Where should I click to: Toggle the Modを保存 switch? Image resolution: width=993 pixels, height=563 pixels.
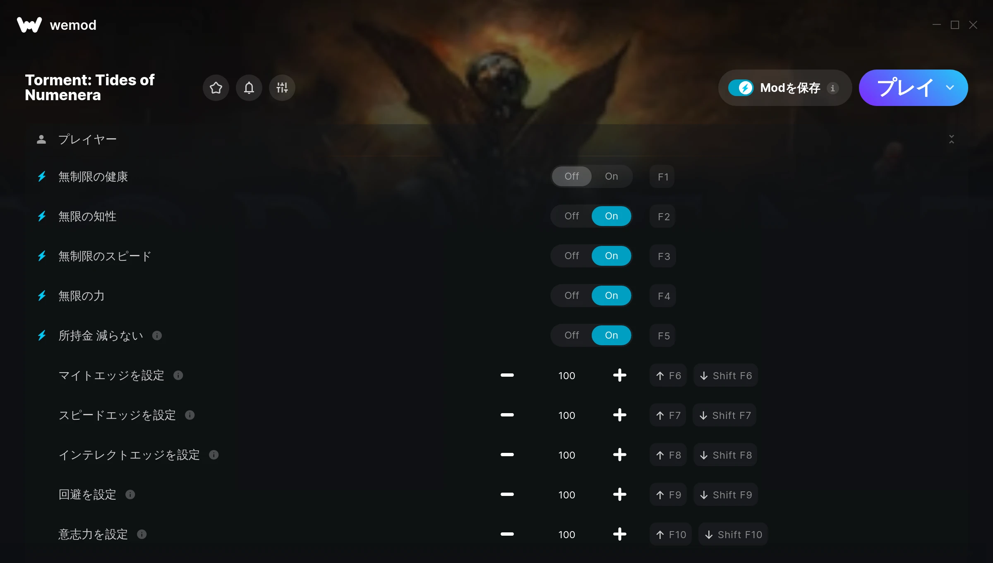click(x=741, y=88)
